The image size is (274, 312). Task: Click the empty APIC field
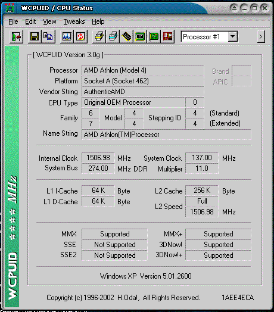tap(242, 81)
